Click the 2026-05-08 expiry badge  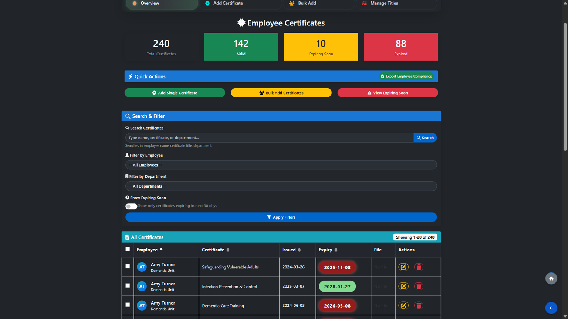[337, 306]
